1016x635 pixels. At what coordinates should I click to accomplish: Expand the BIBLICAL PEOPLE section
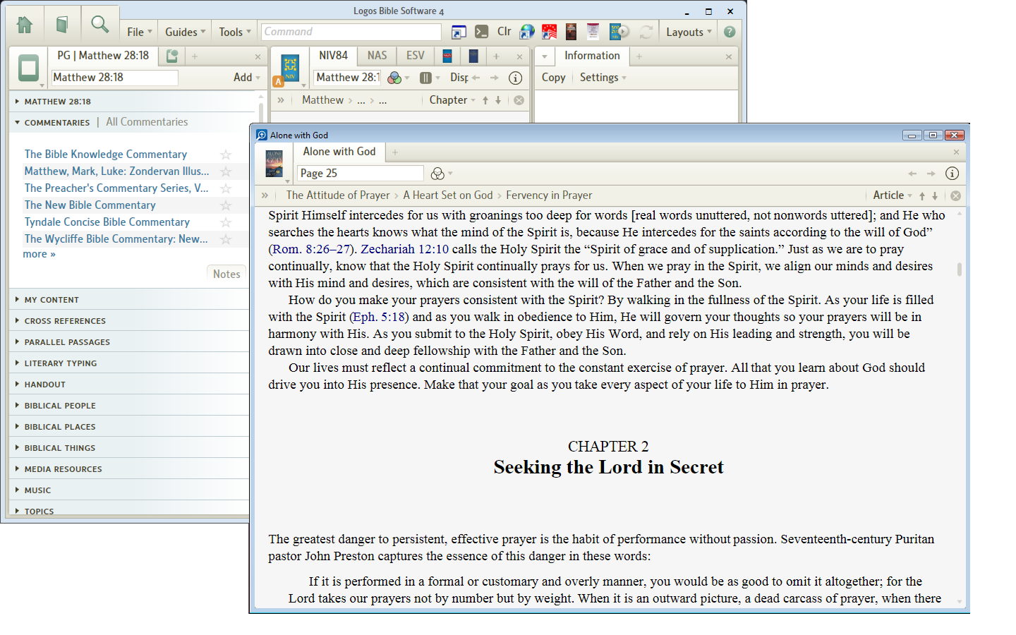(55, 406)
